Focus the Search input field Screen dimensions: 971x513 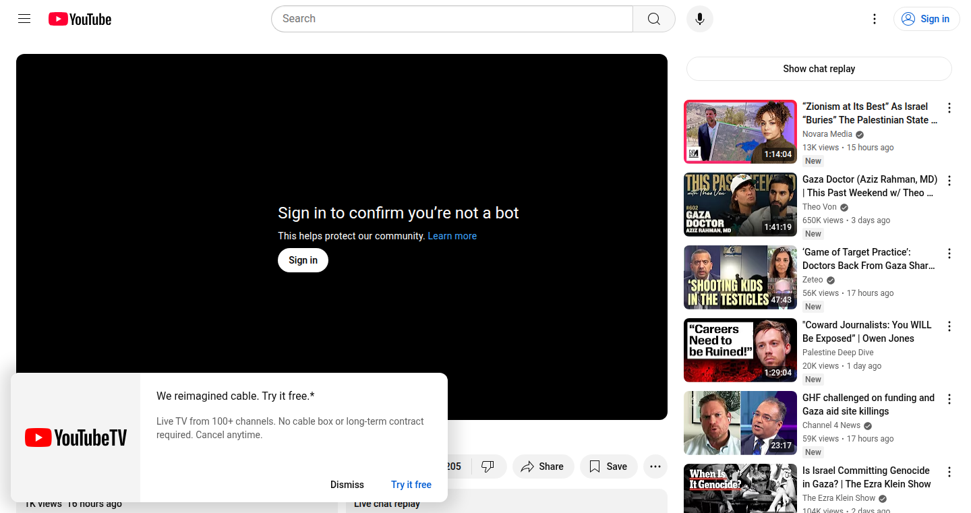point(452,19)
